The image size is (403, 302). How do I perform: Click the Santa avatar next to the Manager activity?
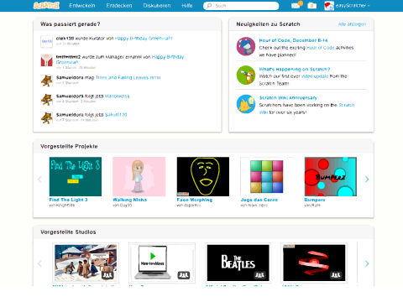(46, 60)
